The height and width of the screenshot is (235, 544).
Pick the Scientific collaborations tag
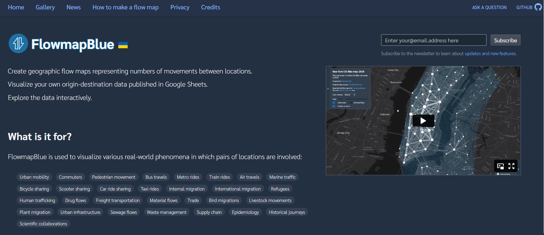pyautogui.click(x=43, y=224)
